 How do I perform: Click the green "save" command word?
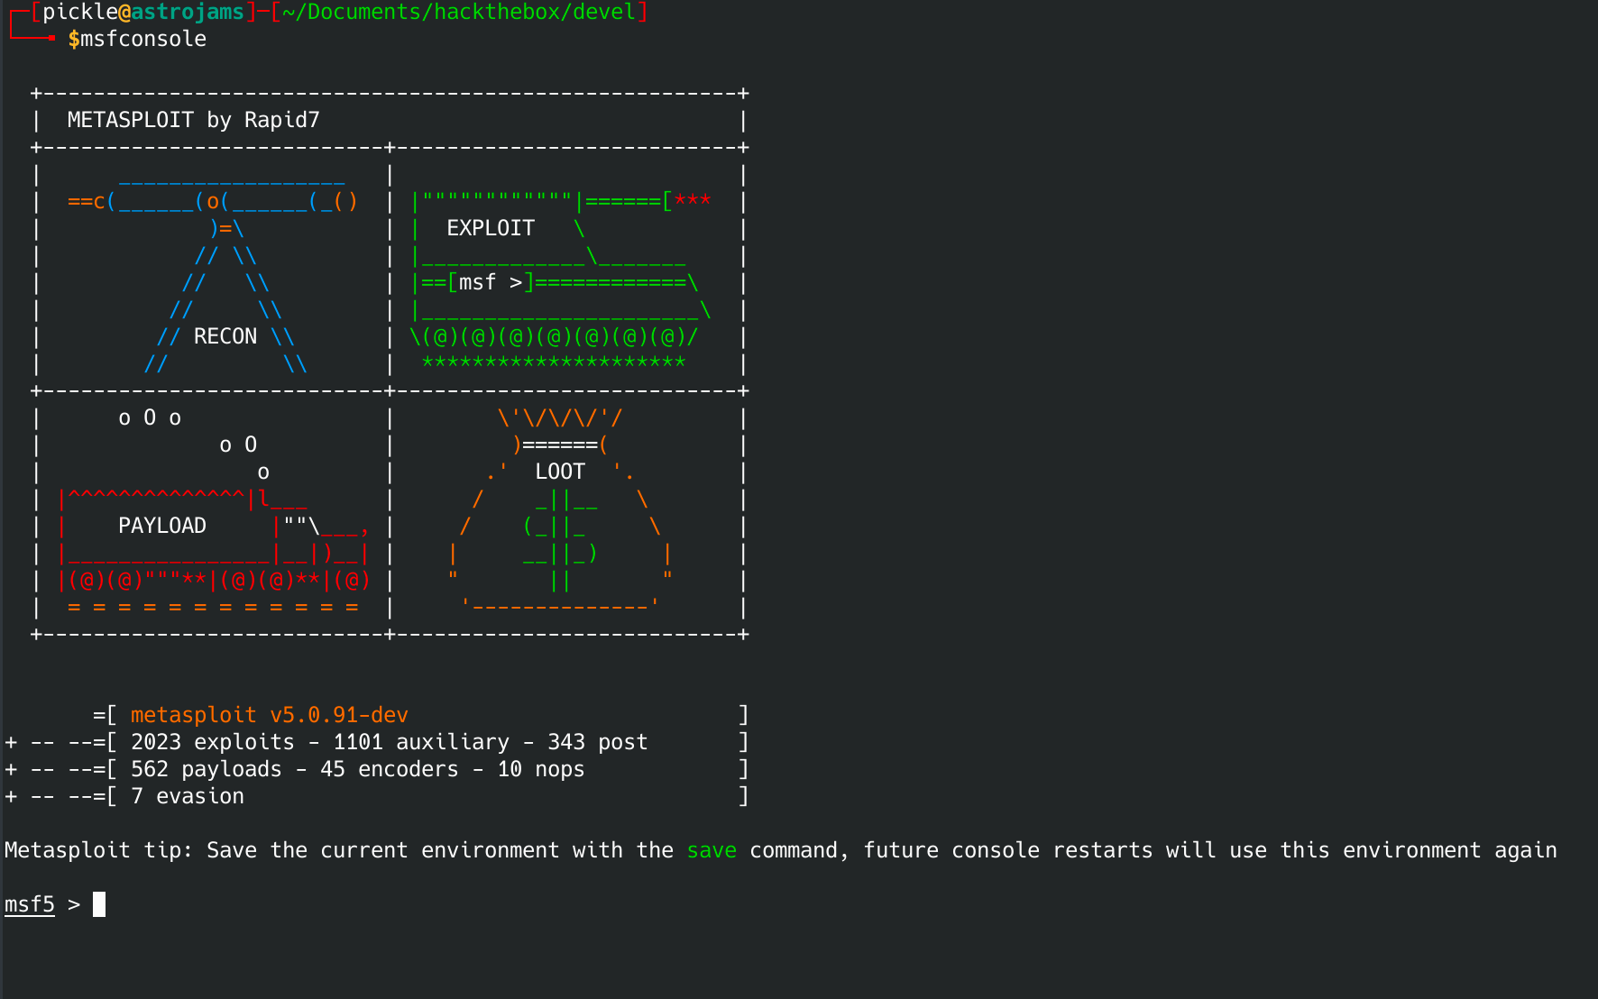[712, 850]
